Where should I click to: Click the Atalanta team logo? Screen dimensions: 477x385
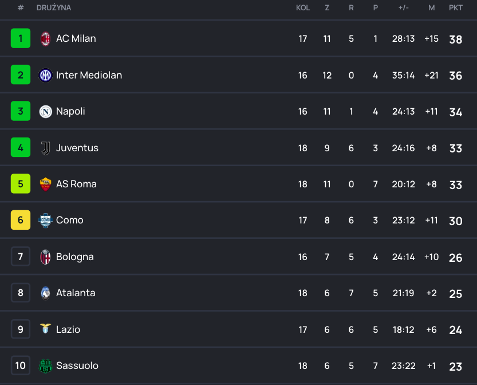point(45,293)
